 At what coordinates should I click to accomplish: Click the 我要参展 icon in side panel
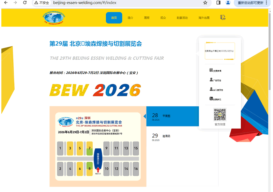click(211, 70)
